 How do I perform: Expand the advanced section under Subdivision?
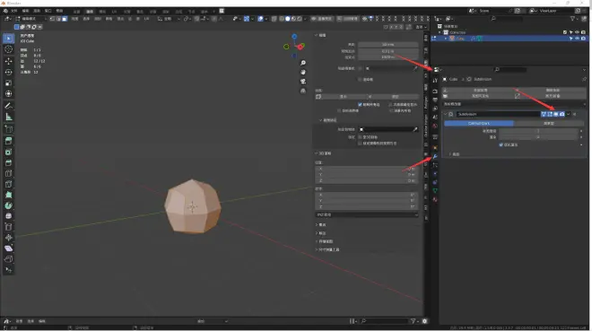[450, 154]
